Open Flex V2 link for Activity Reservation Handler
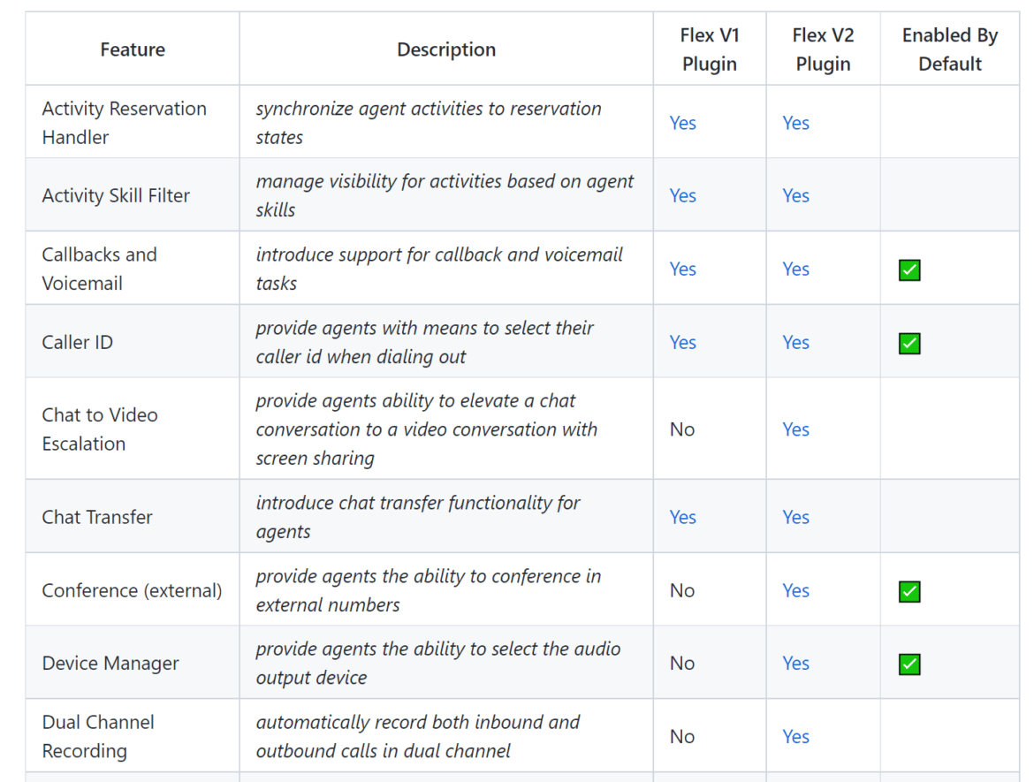 [x=795, y=123]
